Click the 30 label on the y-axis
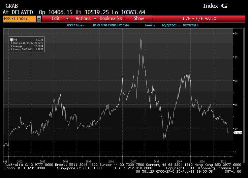This screenshot has width=248, height=178. (x=236, y=33)
